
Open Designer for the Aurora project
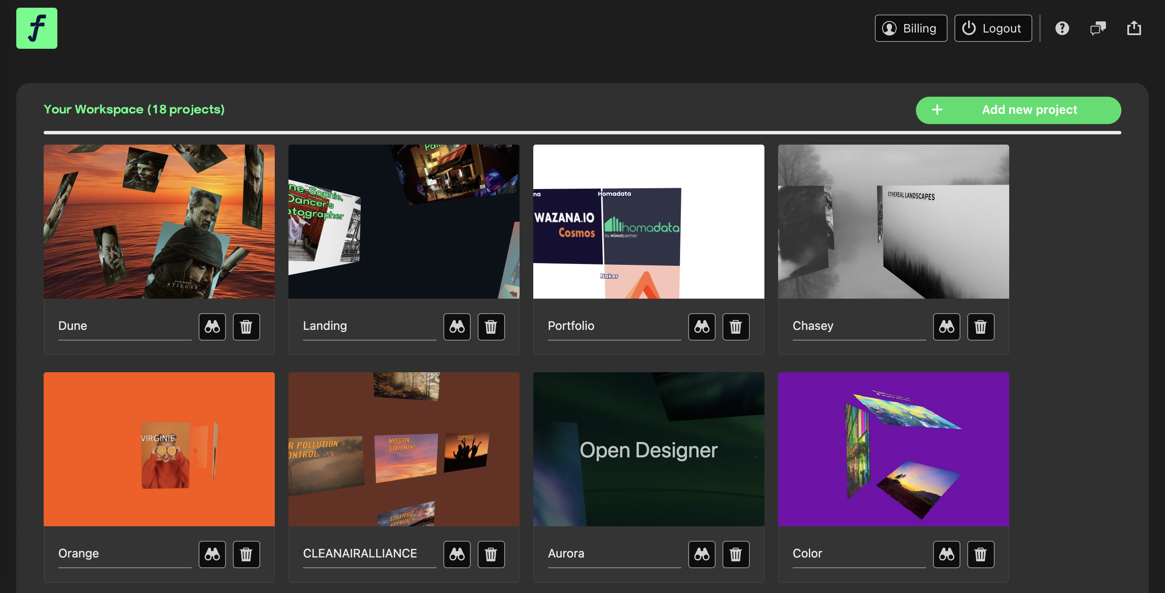[648, 450]
